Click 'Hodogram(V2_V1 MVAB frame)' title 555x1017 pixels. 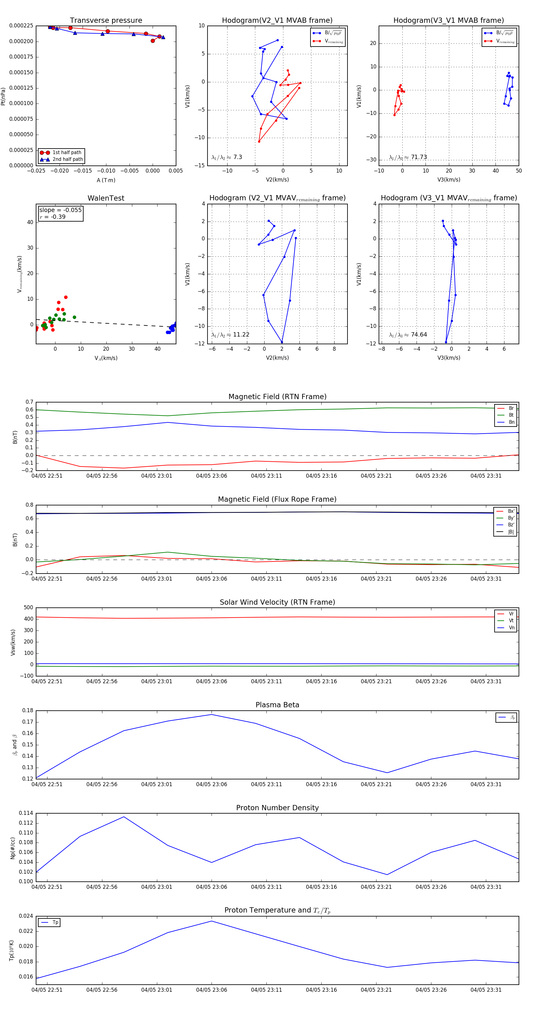(277, 21)
